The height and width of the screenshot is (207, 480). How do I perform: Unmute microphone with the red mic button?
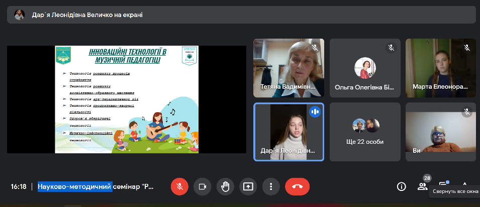(x=179, y=186)
